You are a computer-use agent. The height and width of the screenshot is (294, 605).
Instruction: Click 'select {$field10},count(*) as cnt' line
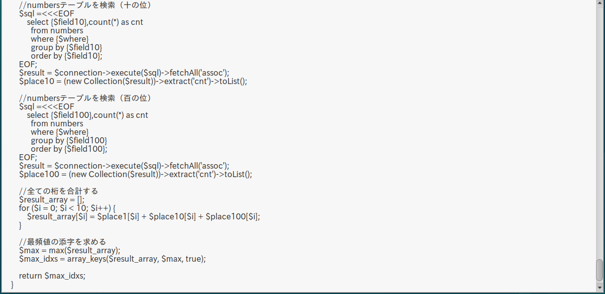(x=85, y=22)
